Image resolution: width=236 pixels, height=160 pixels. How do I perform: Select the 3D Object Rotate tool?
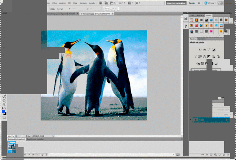[4, 97]
